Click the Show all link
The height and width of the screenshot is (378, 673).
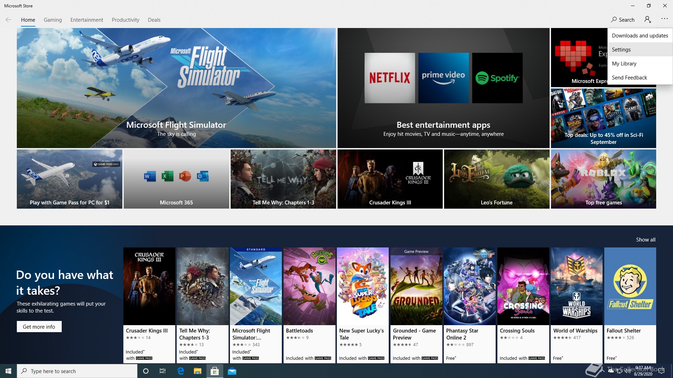(x=646, y=240)
